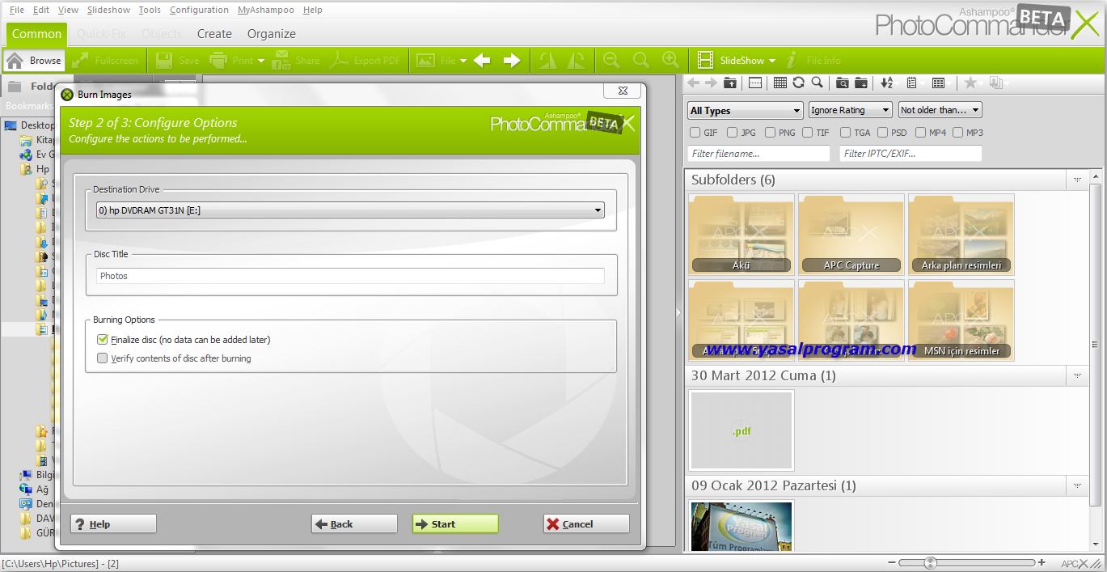1107x572 pixels.
Task: Click the refresh icon in browser toolbar
Action: [798, 83]
